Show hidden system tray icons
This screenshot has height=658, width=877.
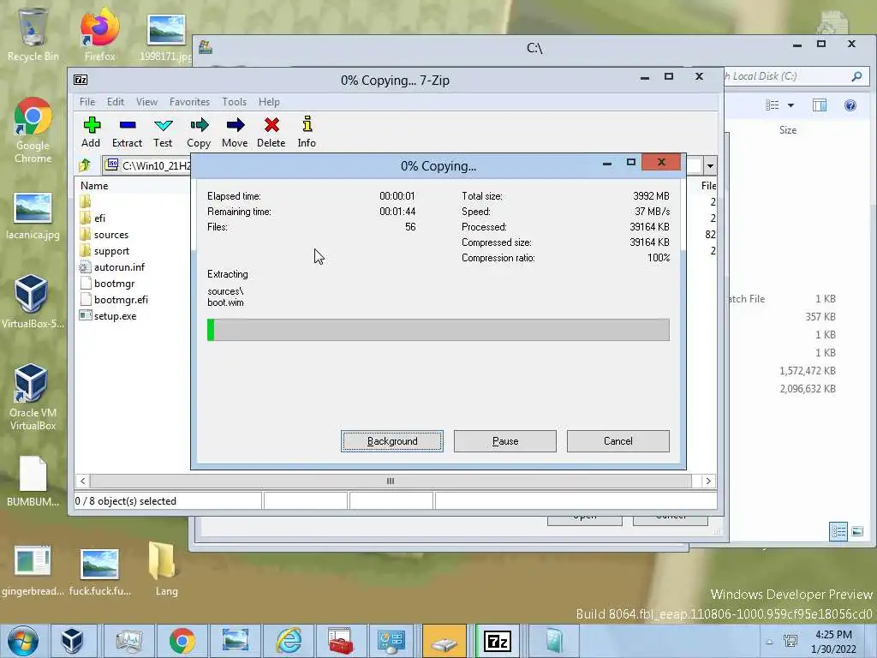770,642
